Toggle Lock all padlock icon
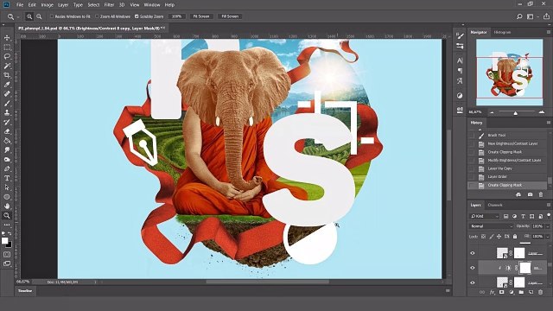The image size is (553, 311). 515,236
